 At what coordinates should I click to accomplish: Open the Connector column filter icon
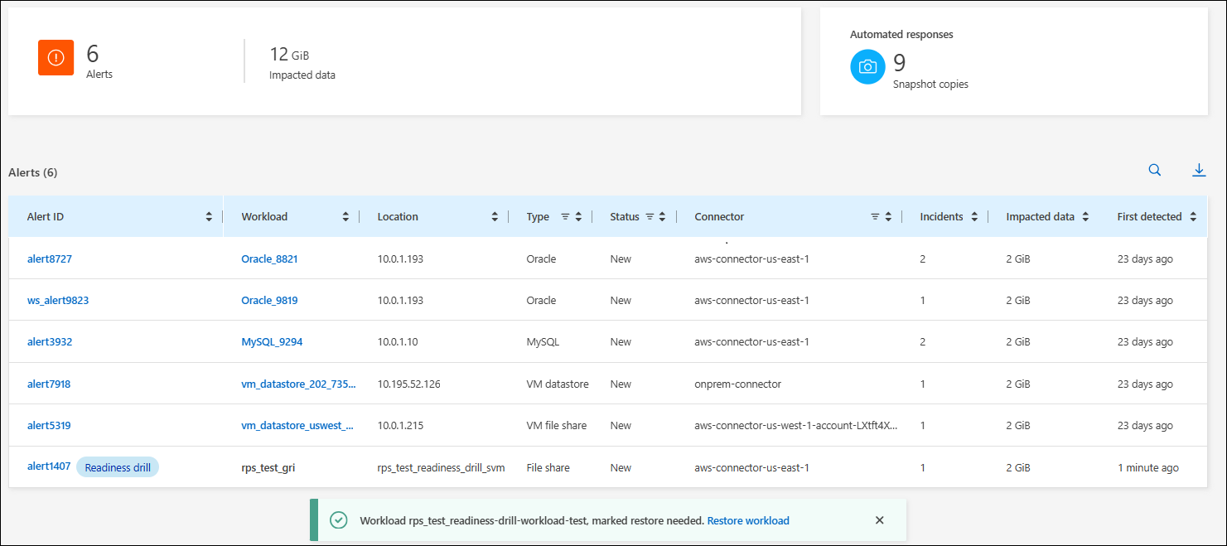pos(875,217)
